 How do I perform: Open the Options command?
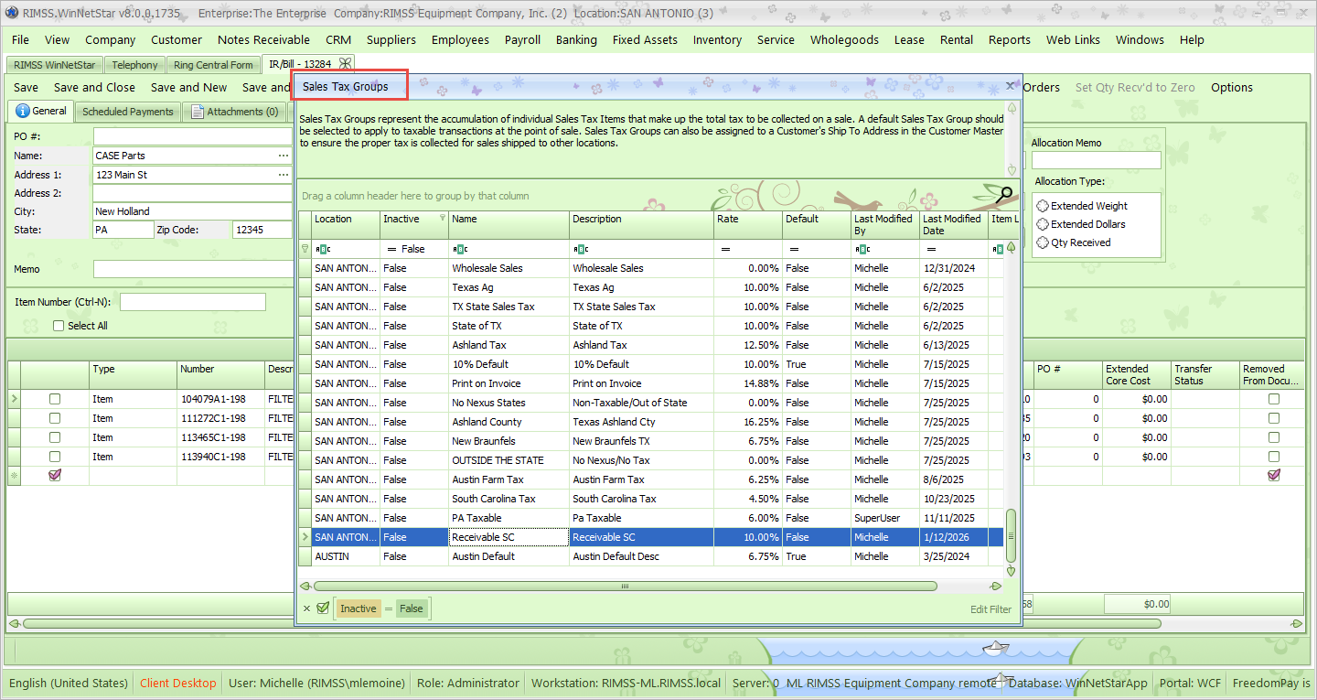(1231, 87)
